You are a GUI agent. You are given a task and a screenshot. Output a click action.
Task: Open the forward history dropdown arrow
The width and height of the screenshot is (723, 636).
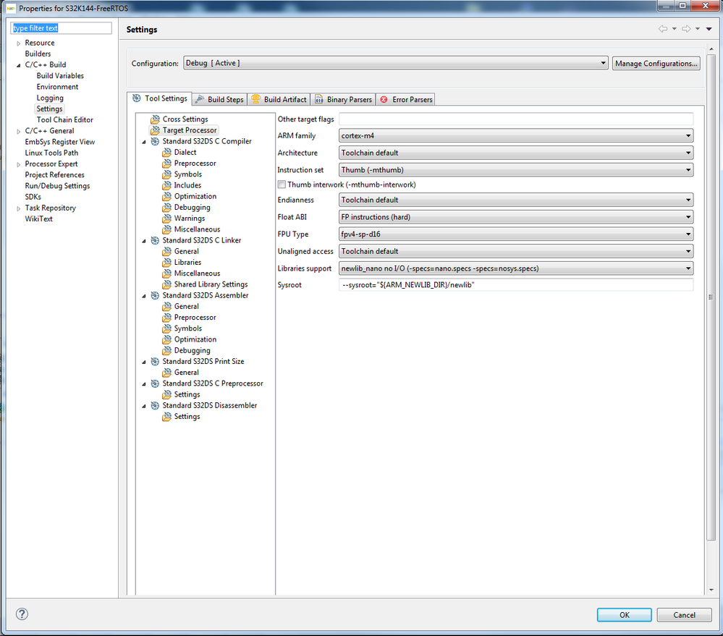tap(698, 29)
